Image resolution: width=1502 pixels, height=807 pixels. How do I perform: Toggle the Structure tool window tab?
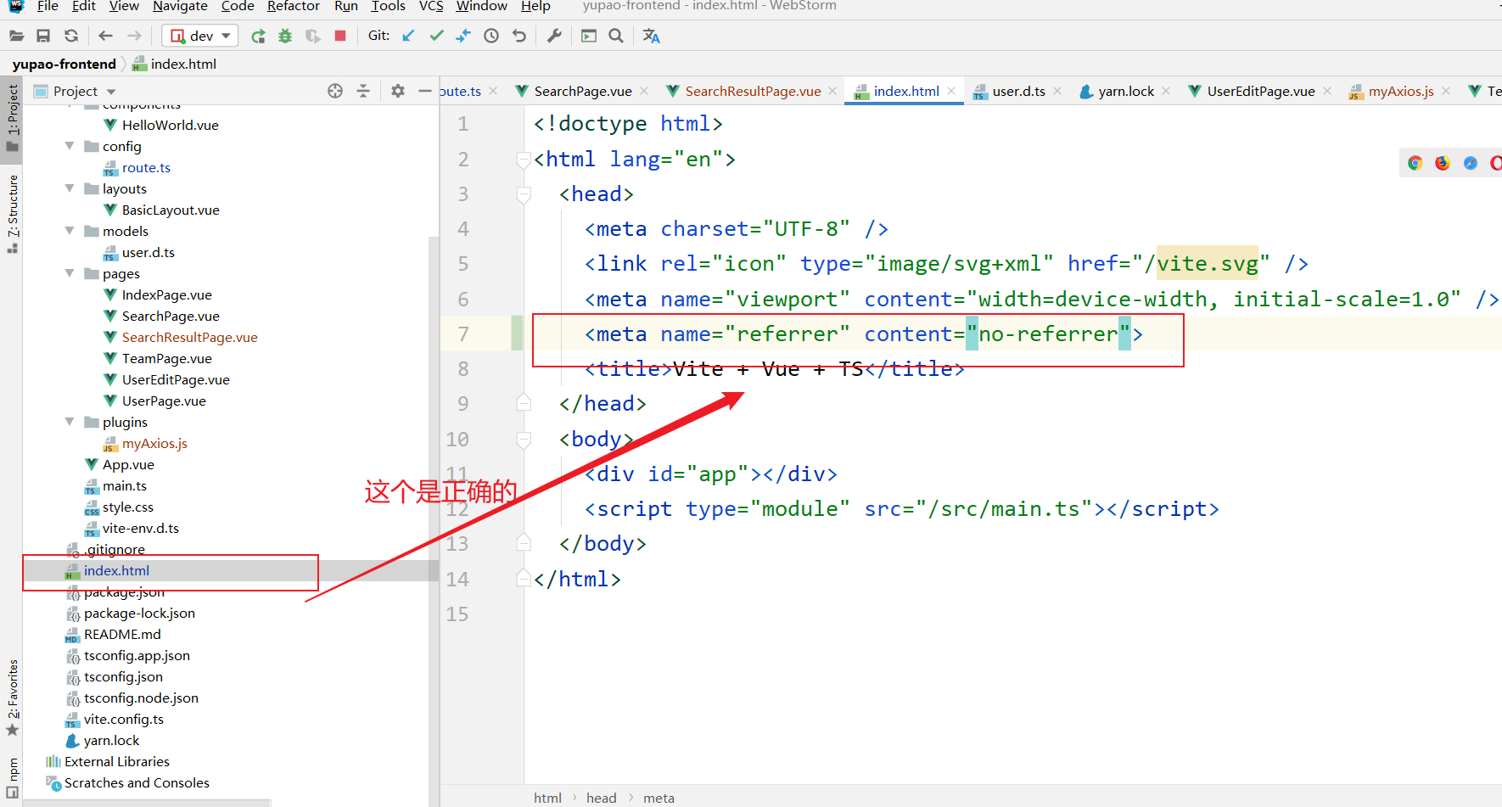(12, 212)
